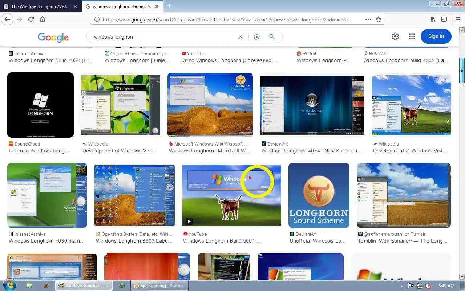Click the scrollbar down arrow
This screenshot has height=291, width=465.
pyautogui.click(x=462, y=277)
